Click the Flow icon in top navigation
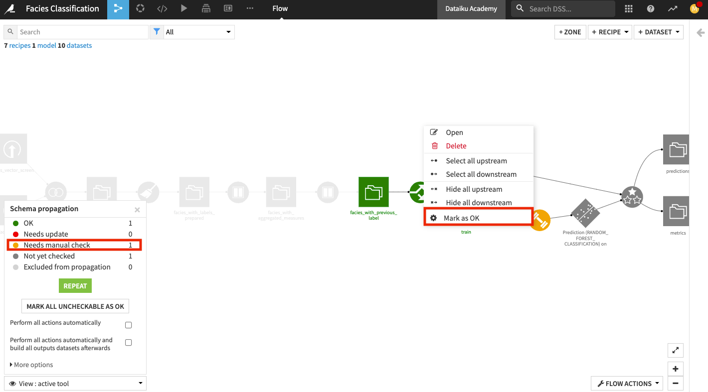Viewport: 708px width, 392px height. 118,9
